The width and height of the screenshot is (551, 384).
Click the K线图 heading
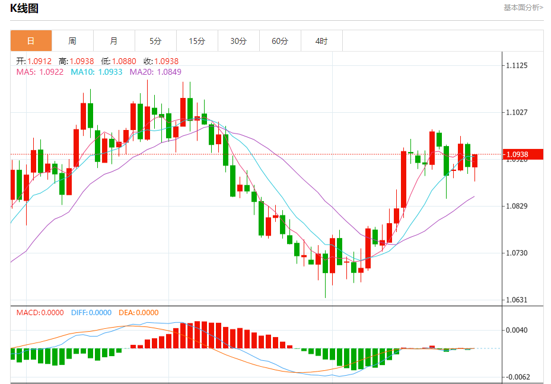[24, 8]
